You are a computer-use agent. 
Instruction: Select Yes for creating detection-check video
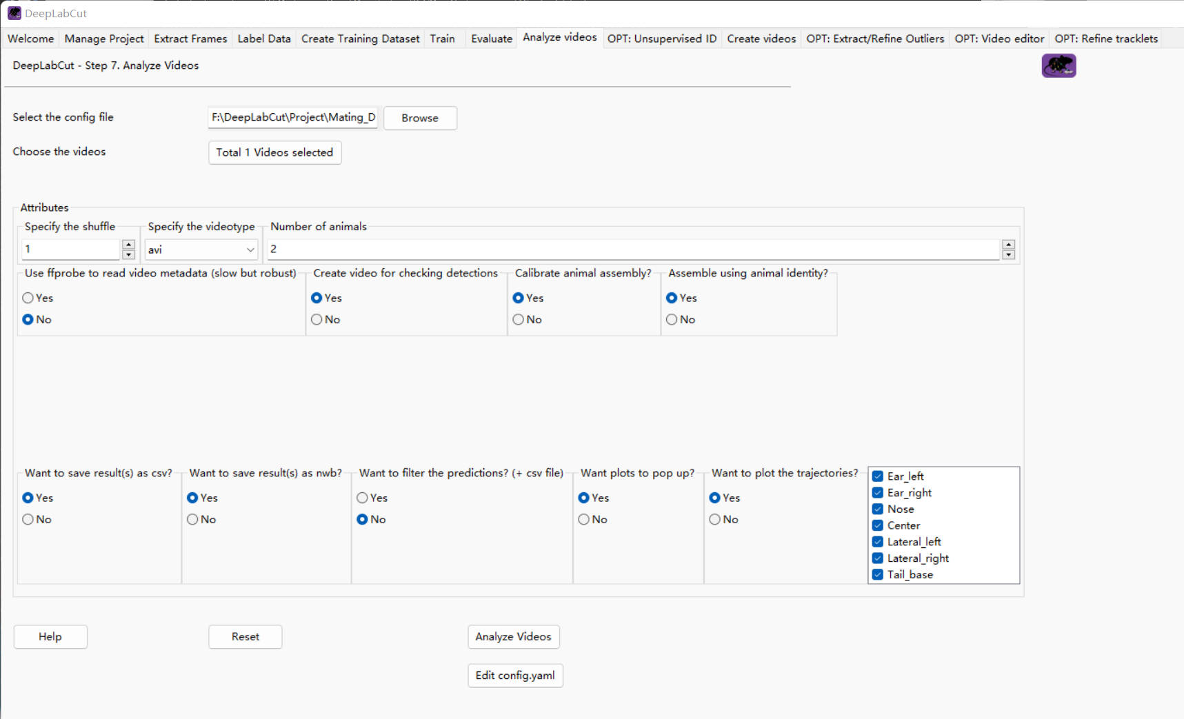point(317,298)
